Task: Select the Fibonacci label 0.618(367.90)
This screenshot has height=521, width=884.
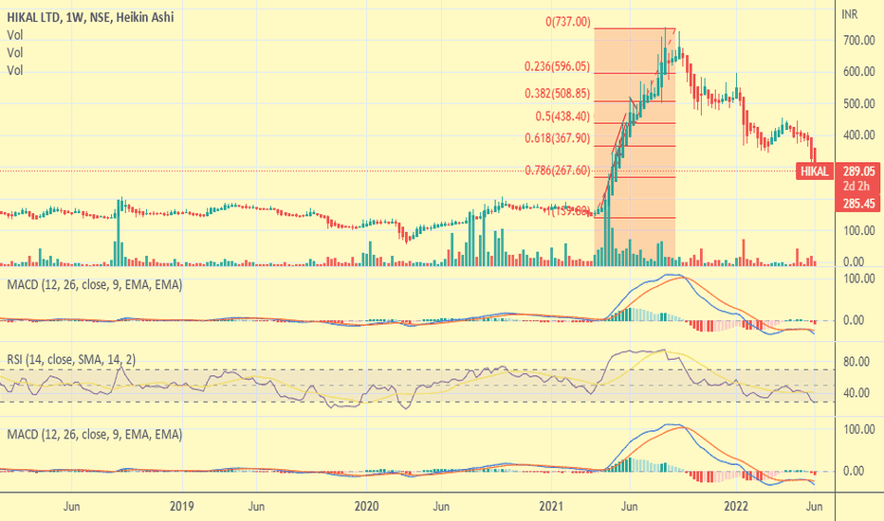Action: [557, 138]
